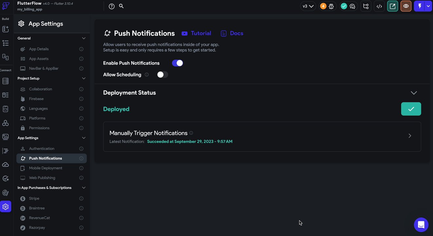Open the chat support bubble

tap(421, 225)
